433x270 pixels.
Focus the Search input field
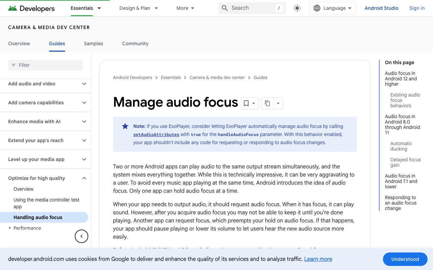coord(252,8)
